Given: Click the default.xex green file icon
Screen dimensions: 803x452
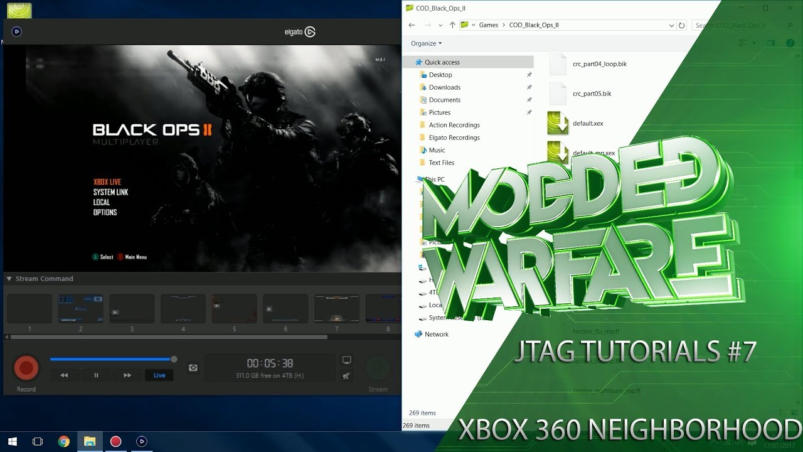Looking at the screenshot, I should pyautogui.click(x=558, y=123).
